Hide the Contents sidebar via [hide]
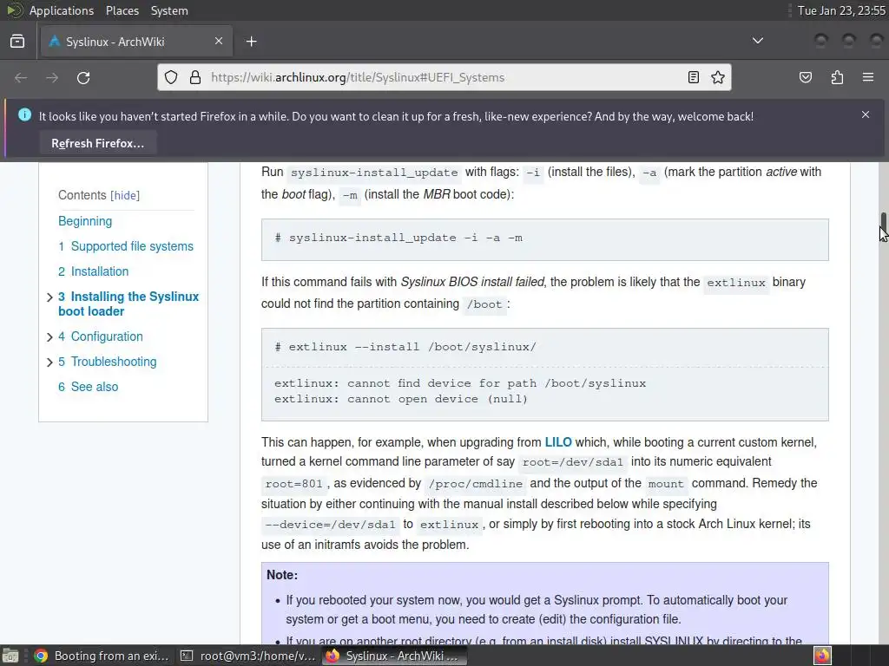 (125, 195)
